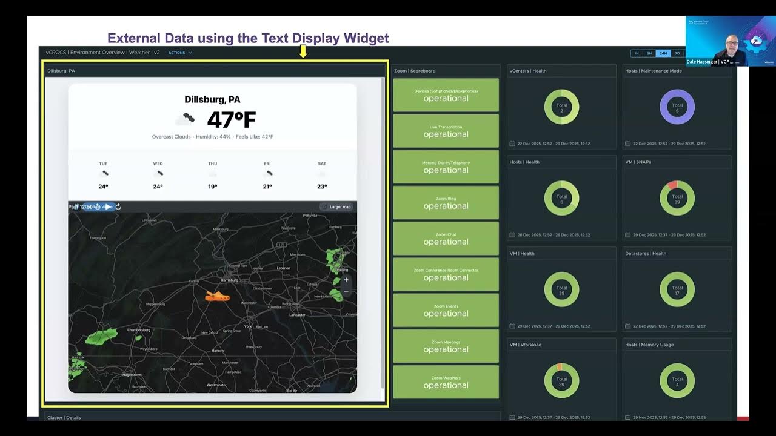Screen dimensions: 776x436
Task: Open the Meeting Dial-in/Telephony status tile
Action: click(x=446, y=167)
